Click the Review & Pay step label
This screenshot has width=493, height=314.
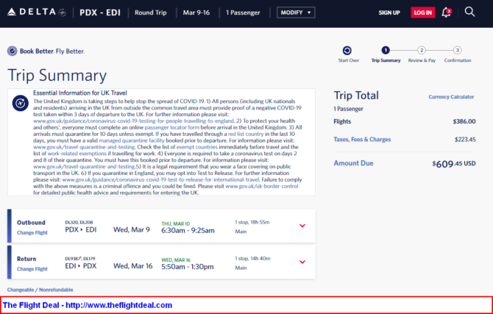pos(422,60)
